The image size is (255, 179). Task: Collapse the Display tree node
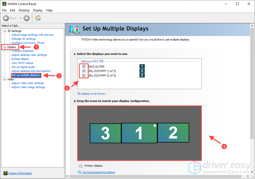(x=5, y=47)
